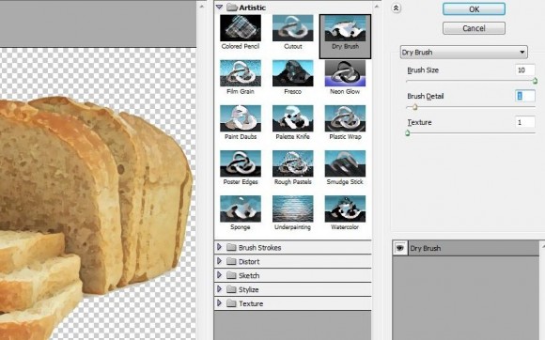This screenshot has height=340, width=545.
Task: Select the Smudge Stick filter thumbnail
Action: click(345, 163)
